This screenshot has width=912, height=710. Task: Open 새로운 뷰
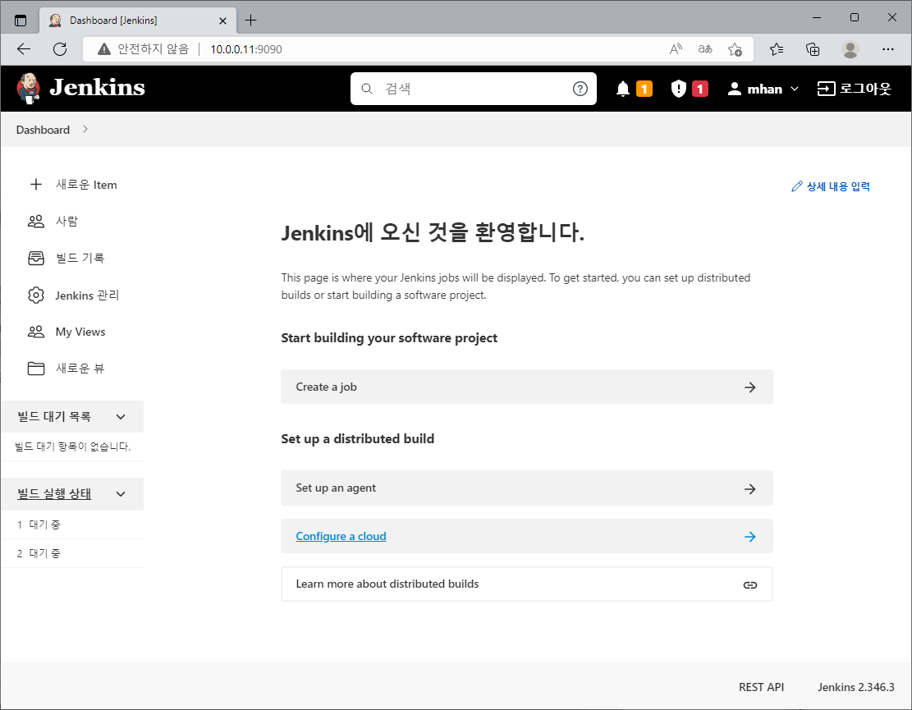coord(80,369)
